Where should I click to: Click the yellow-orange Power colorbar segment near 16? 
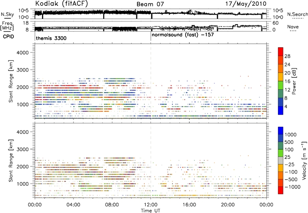[x=281, y=77]
